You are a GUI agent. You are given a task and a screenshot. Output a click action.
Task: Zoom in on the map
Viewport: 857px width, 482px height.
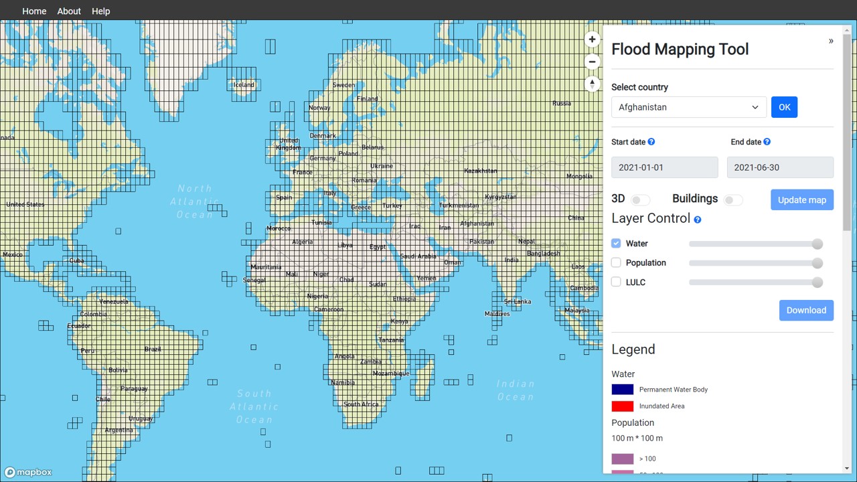click(x=592, y=39)
